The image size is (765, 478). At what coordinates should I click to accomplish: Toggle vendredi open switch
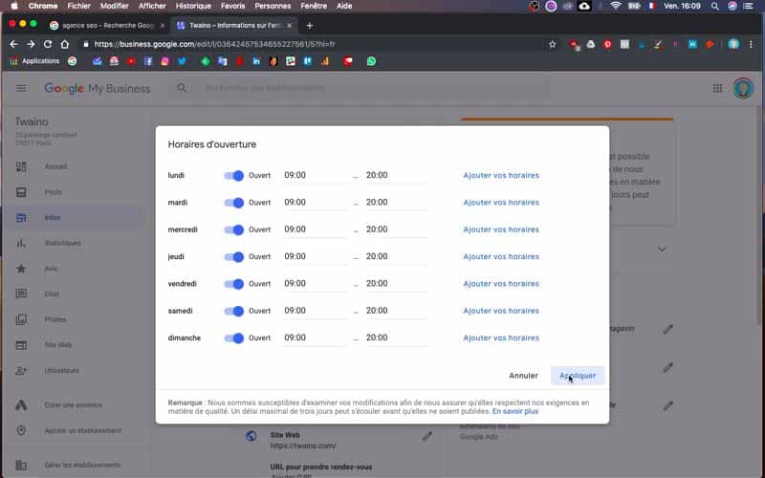233,284
